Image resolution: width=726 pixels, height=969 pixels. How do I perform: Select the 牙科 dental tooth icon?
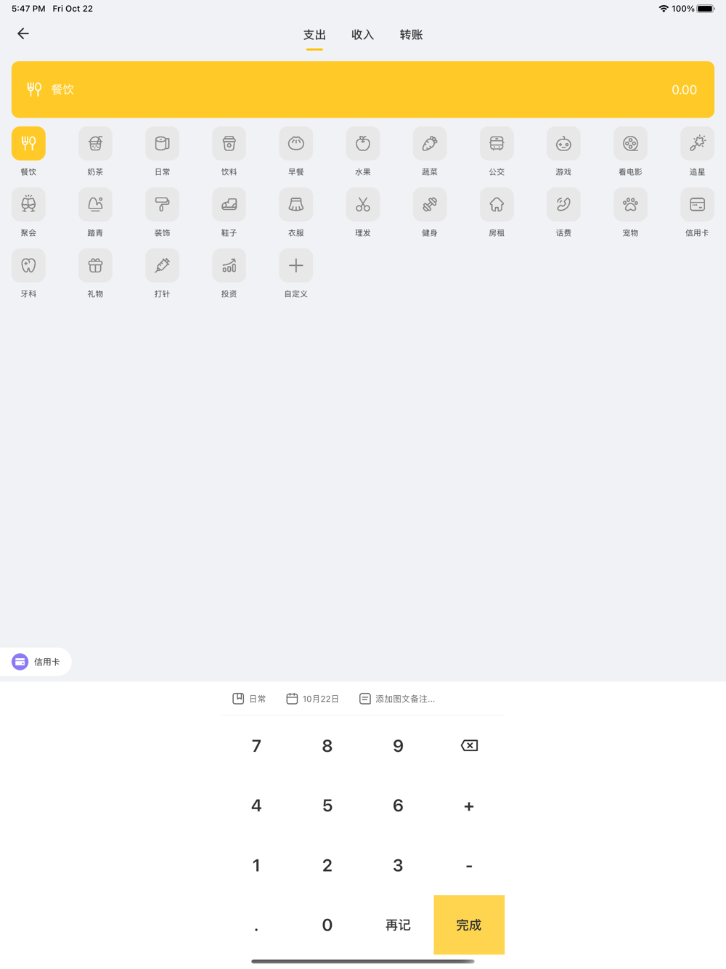click(x=28, y=266)
